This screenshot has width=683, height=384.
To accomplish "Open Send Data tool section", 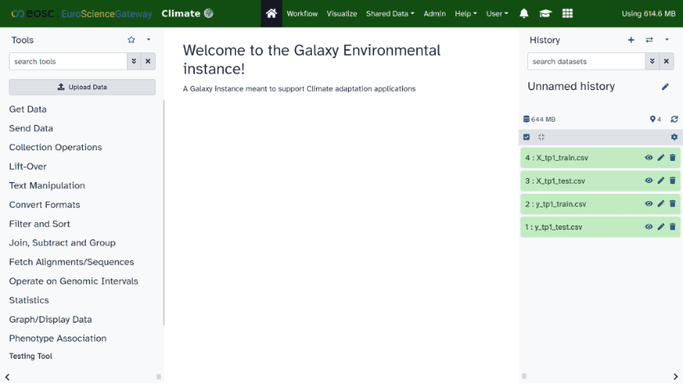I will (x=31, y=128).
